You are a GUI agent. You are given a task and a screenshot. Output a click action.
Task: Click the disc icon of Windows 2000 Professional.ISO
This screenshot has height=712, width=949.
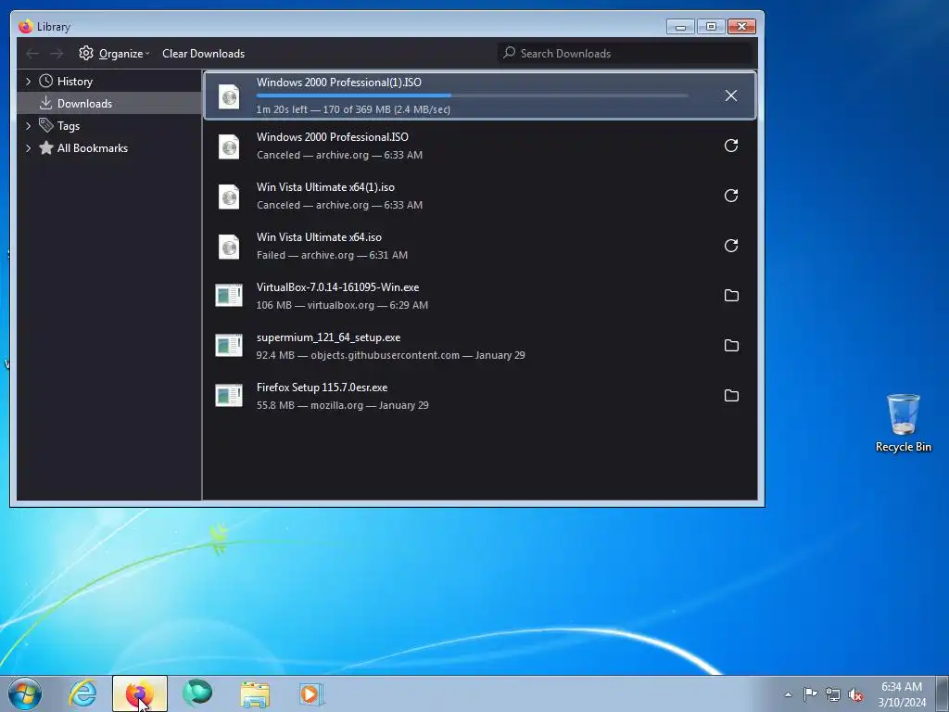pyautogui.click(x=229, y=146)
